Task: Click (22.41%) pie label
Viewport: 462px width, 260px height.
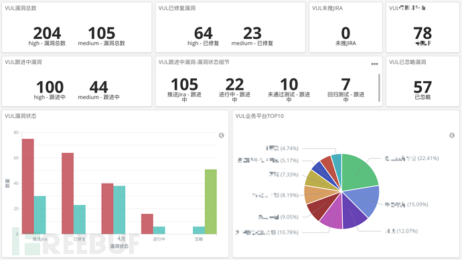Action: 428,158
